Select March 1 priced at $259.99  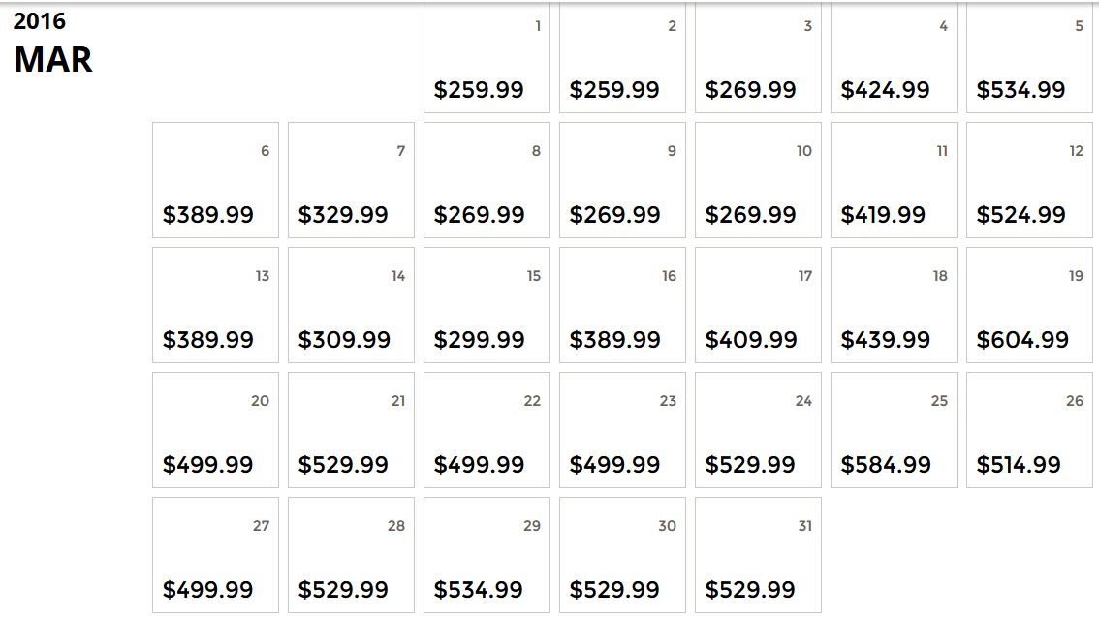[487, 59]
